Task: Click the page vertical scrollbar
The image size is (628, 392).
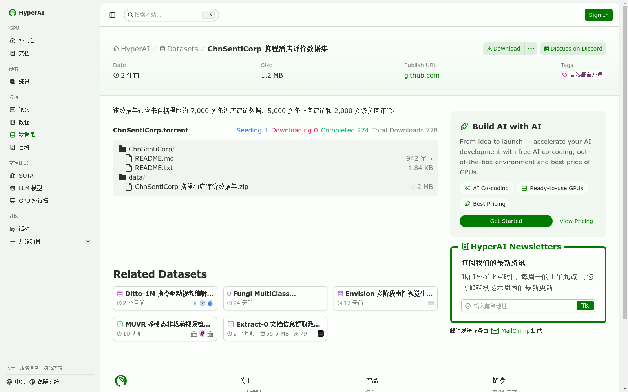Action: [x=625, y=162]
